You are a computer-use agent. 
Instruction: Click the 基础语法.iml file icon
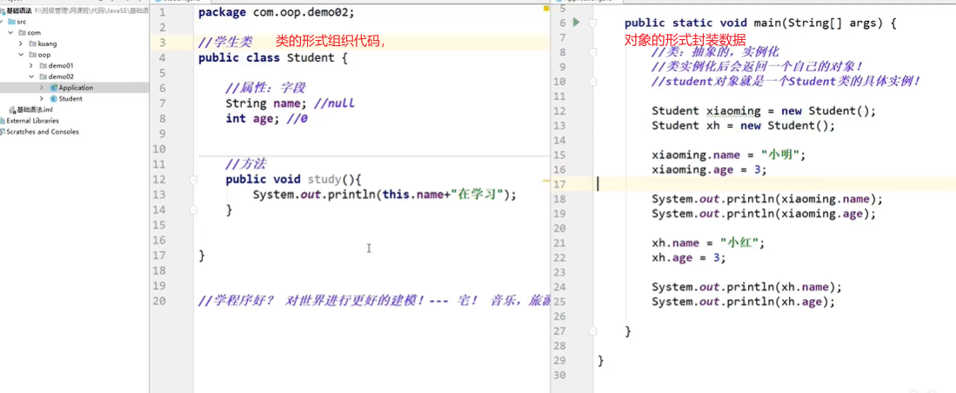point(12,110)
